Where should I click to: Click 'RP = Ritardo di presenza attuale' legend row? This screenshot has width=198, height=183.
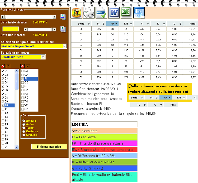coord(105,143)
